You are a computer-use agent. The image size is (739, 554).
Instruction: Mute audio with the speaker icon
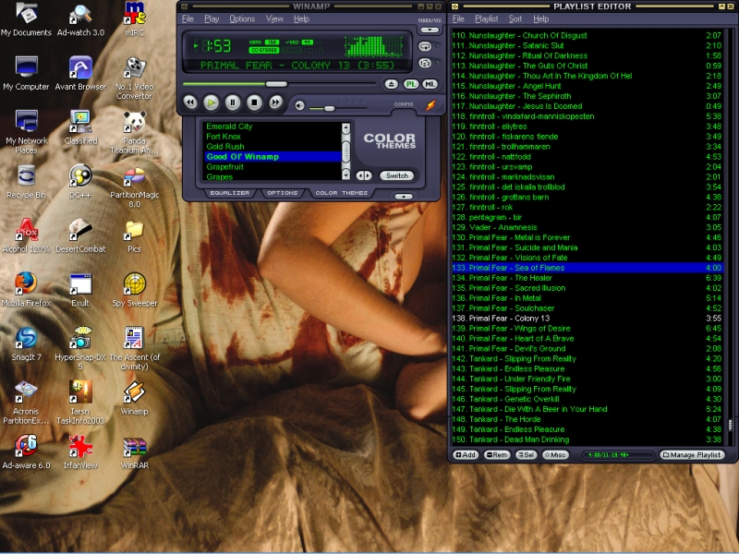(x=300, y=106)
